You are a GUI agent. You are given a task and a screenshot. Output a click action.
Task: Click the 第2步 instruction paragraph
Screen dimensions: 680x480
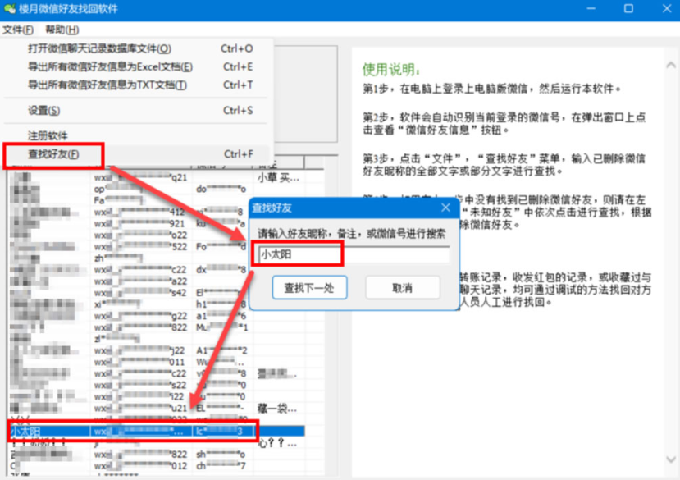click(504, 124)
